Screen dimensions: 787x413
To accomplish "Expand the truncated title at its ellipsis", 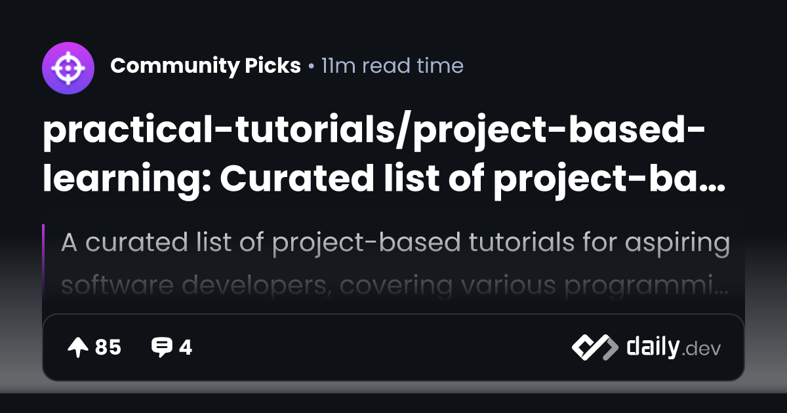I will pos(714,187).
